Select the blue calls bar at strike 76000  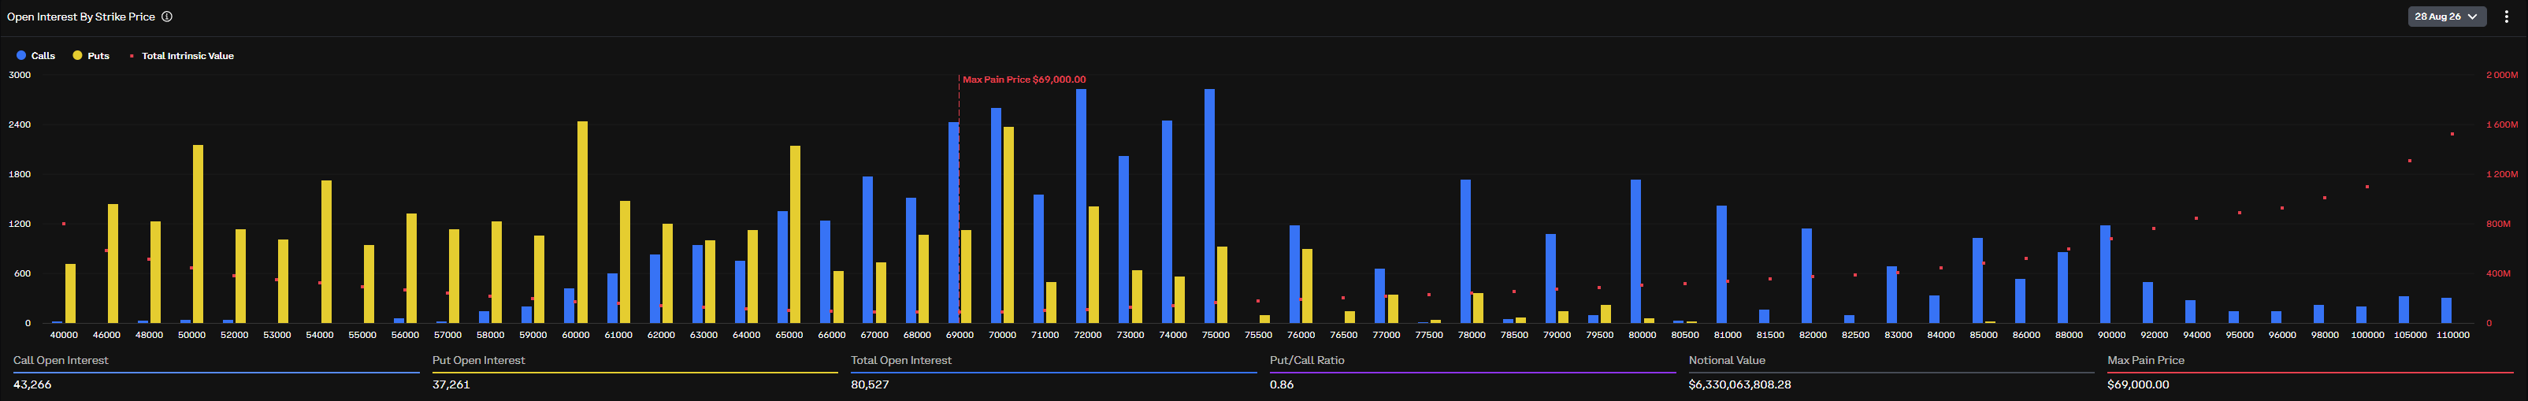click(1294, 274)
